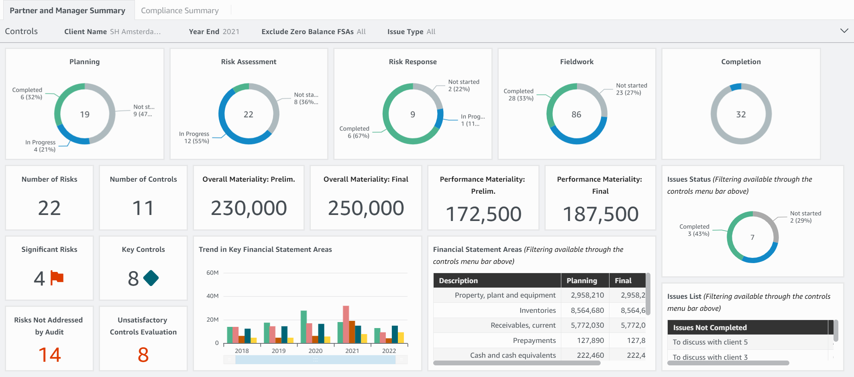Click the Planning column header in table
Image resolution: width=854 pixels, height=377 pixels.
point(581,281)
